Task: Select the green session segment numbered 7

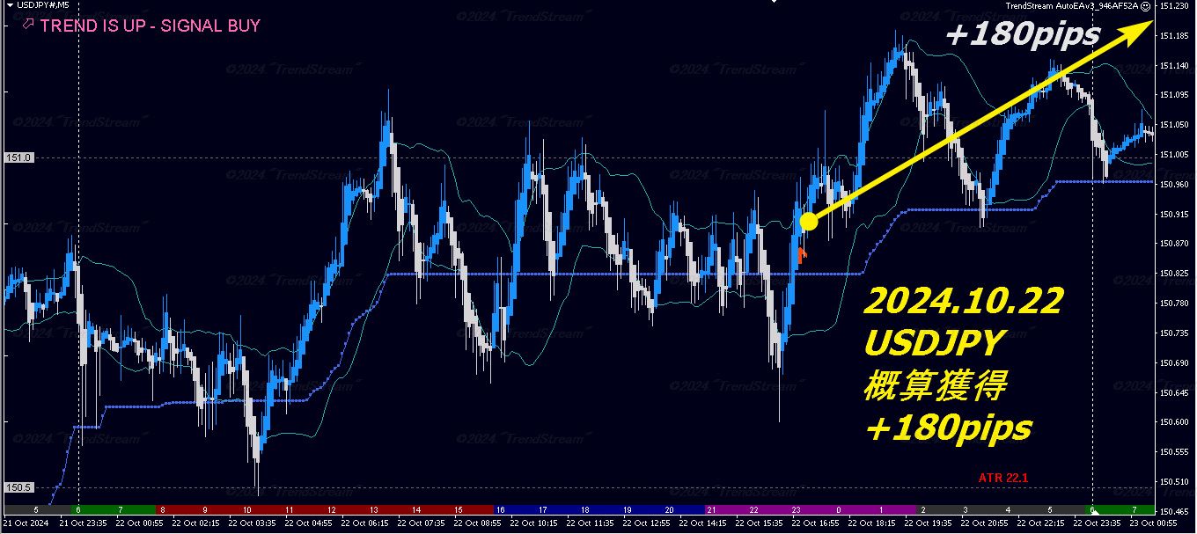Action: 1134,509
